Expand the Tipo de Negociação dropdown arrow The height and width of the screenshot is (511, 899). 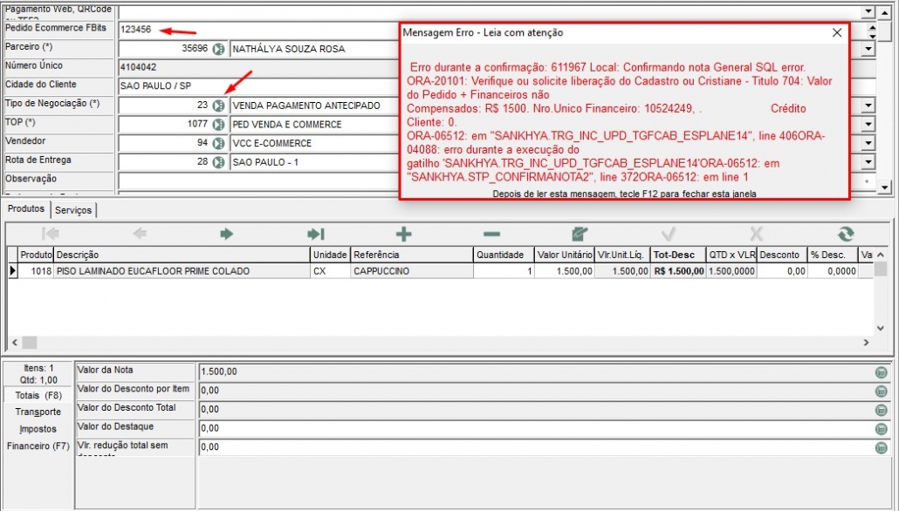point(868,106)
